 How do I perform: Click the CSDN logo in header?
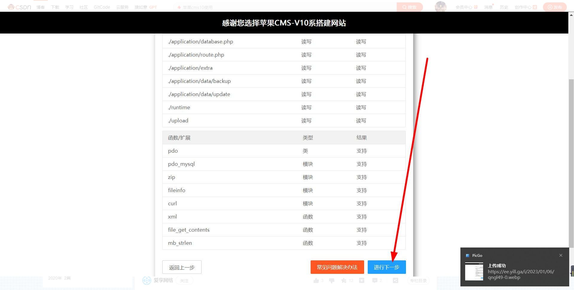19,7
